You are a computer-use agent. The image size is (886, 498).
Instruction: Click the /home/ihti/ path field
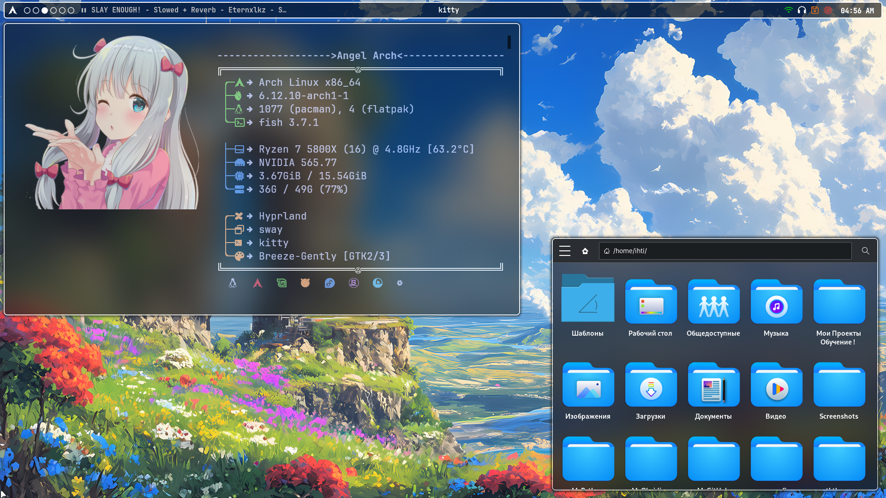tap(724, 251)
